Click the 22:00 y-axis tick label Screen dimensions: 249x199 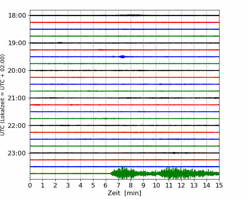point(17,126)
